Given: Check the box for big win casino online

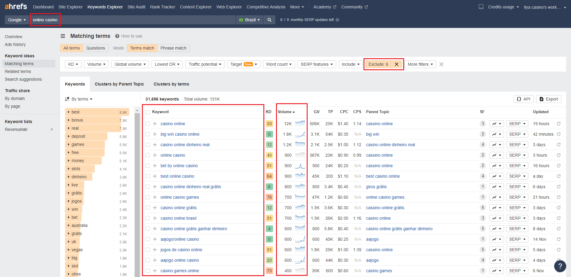Looking at the screenshot, I should point(148,134).
